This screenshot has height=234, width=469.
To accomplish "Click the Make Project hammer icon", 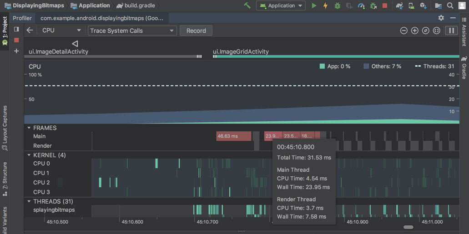I will (x=247, y=6).
